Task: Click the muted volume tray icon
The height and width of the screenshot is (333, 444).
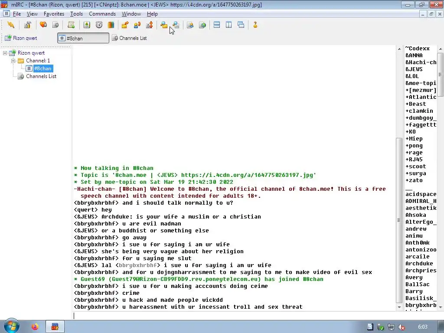Action: click(x=401, y=327)
